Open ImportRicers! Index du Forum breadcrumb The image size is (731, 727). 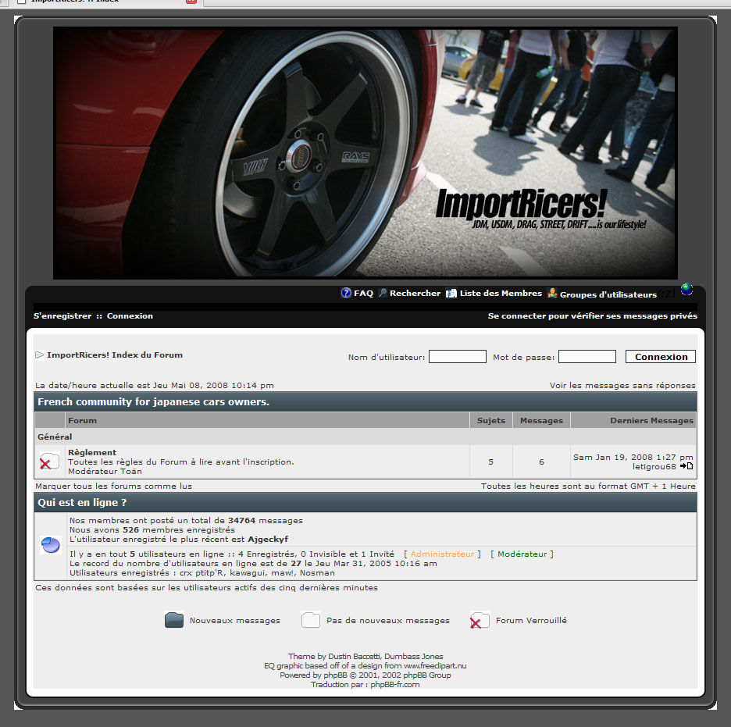(x=114, y=355)
